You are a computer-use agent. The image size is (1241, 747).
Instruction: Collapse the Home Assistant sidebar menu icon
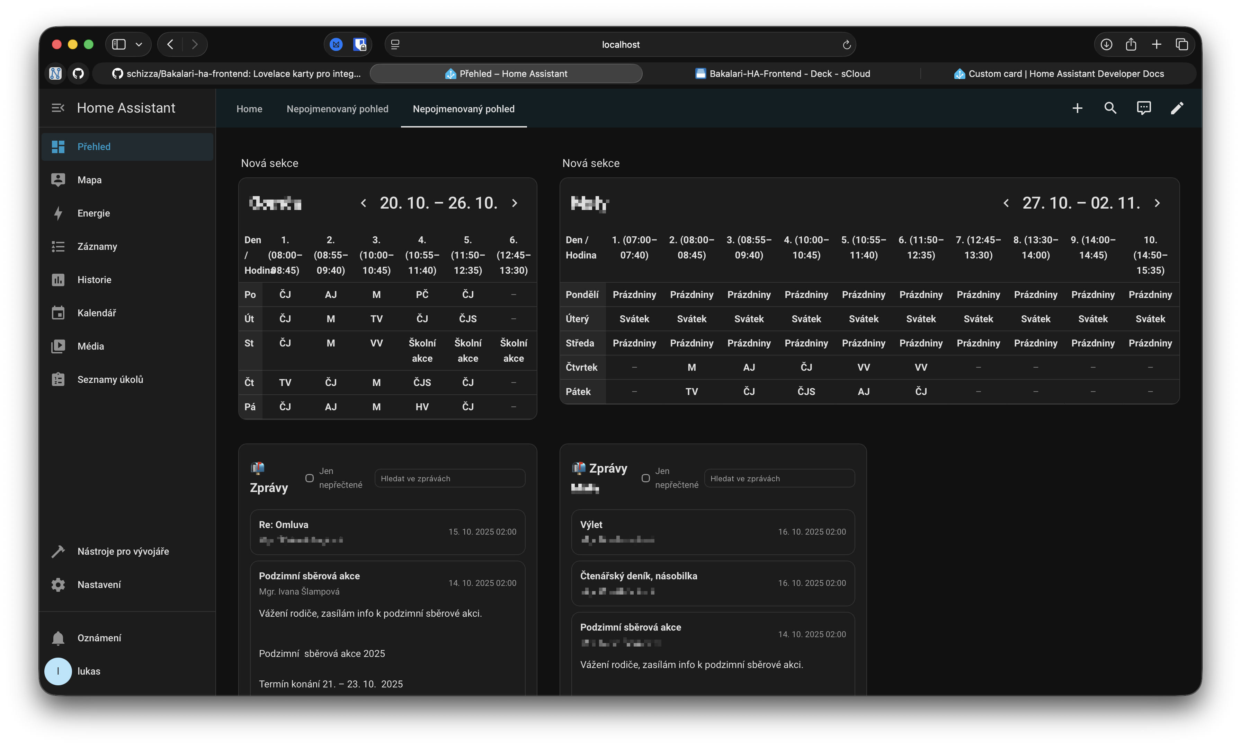click(x=58, y=108)
